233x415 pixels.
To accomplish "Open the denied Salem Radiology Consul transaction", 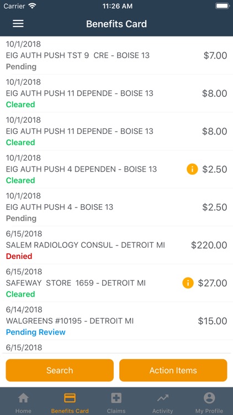I will (116, 245).
